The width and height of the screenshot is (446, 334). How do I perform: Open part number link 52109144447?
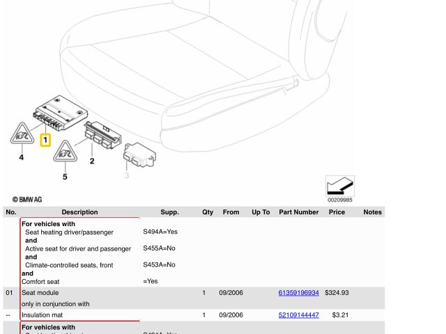coord(298,315)
